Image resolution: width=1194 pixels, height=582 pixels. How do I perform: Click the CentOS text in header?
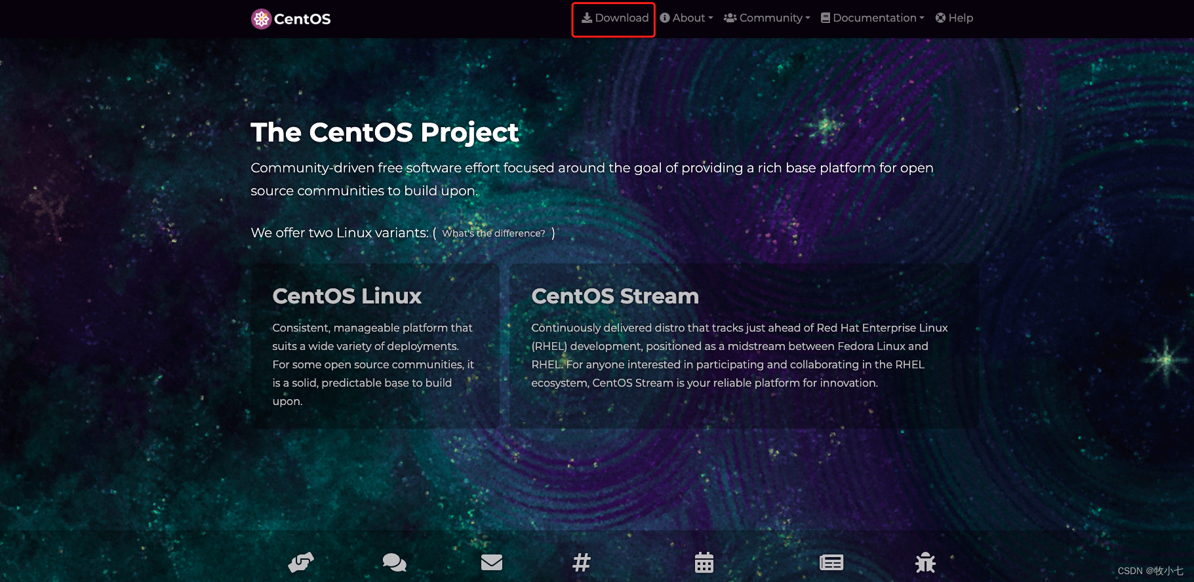pyautogui.click(x=302, y=19)
